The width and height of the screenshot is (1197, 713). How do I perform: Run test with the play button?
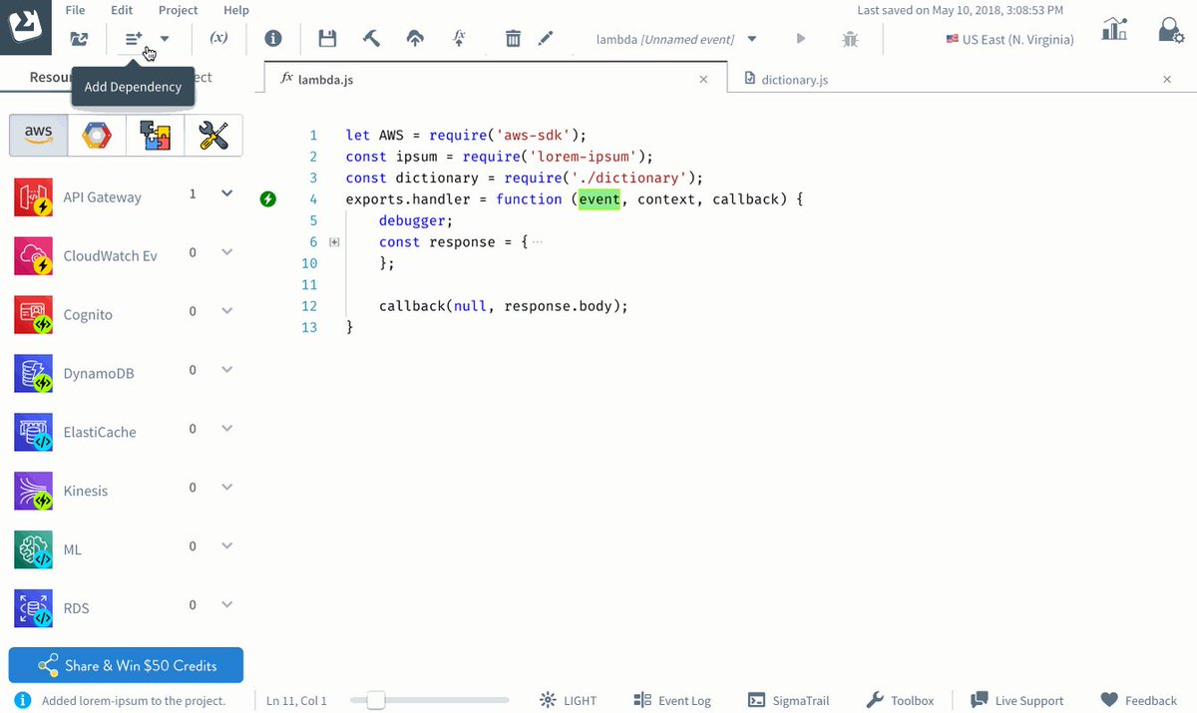(x=800, y=39)
